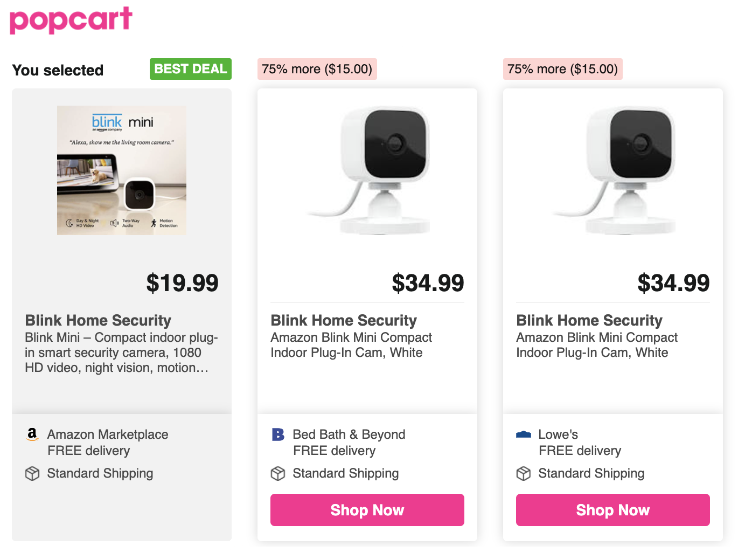Click the Lowe's $34.99 price
This screenshot has height=552, width=738.
tap(673, 283)
